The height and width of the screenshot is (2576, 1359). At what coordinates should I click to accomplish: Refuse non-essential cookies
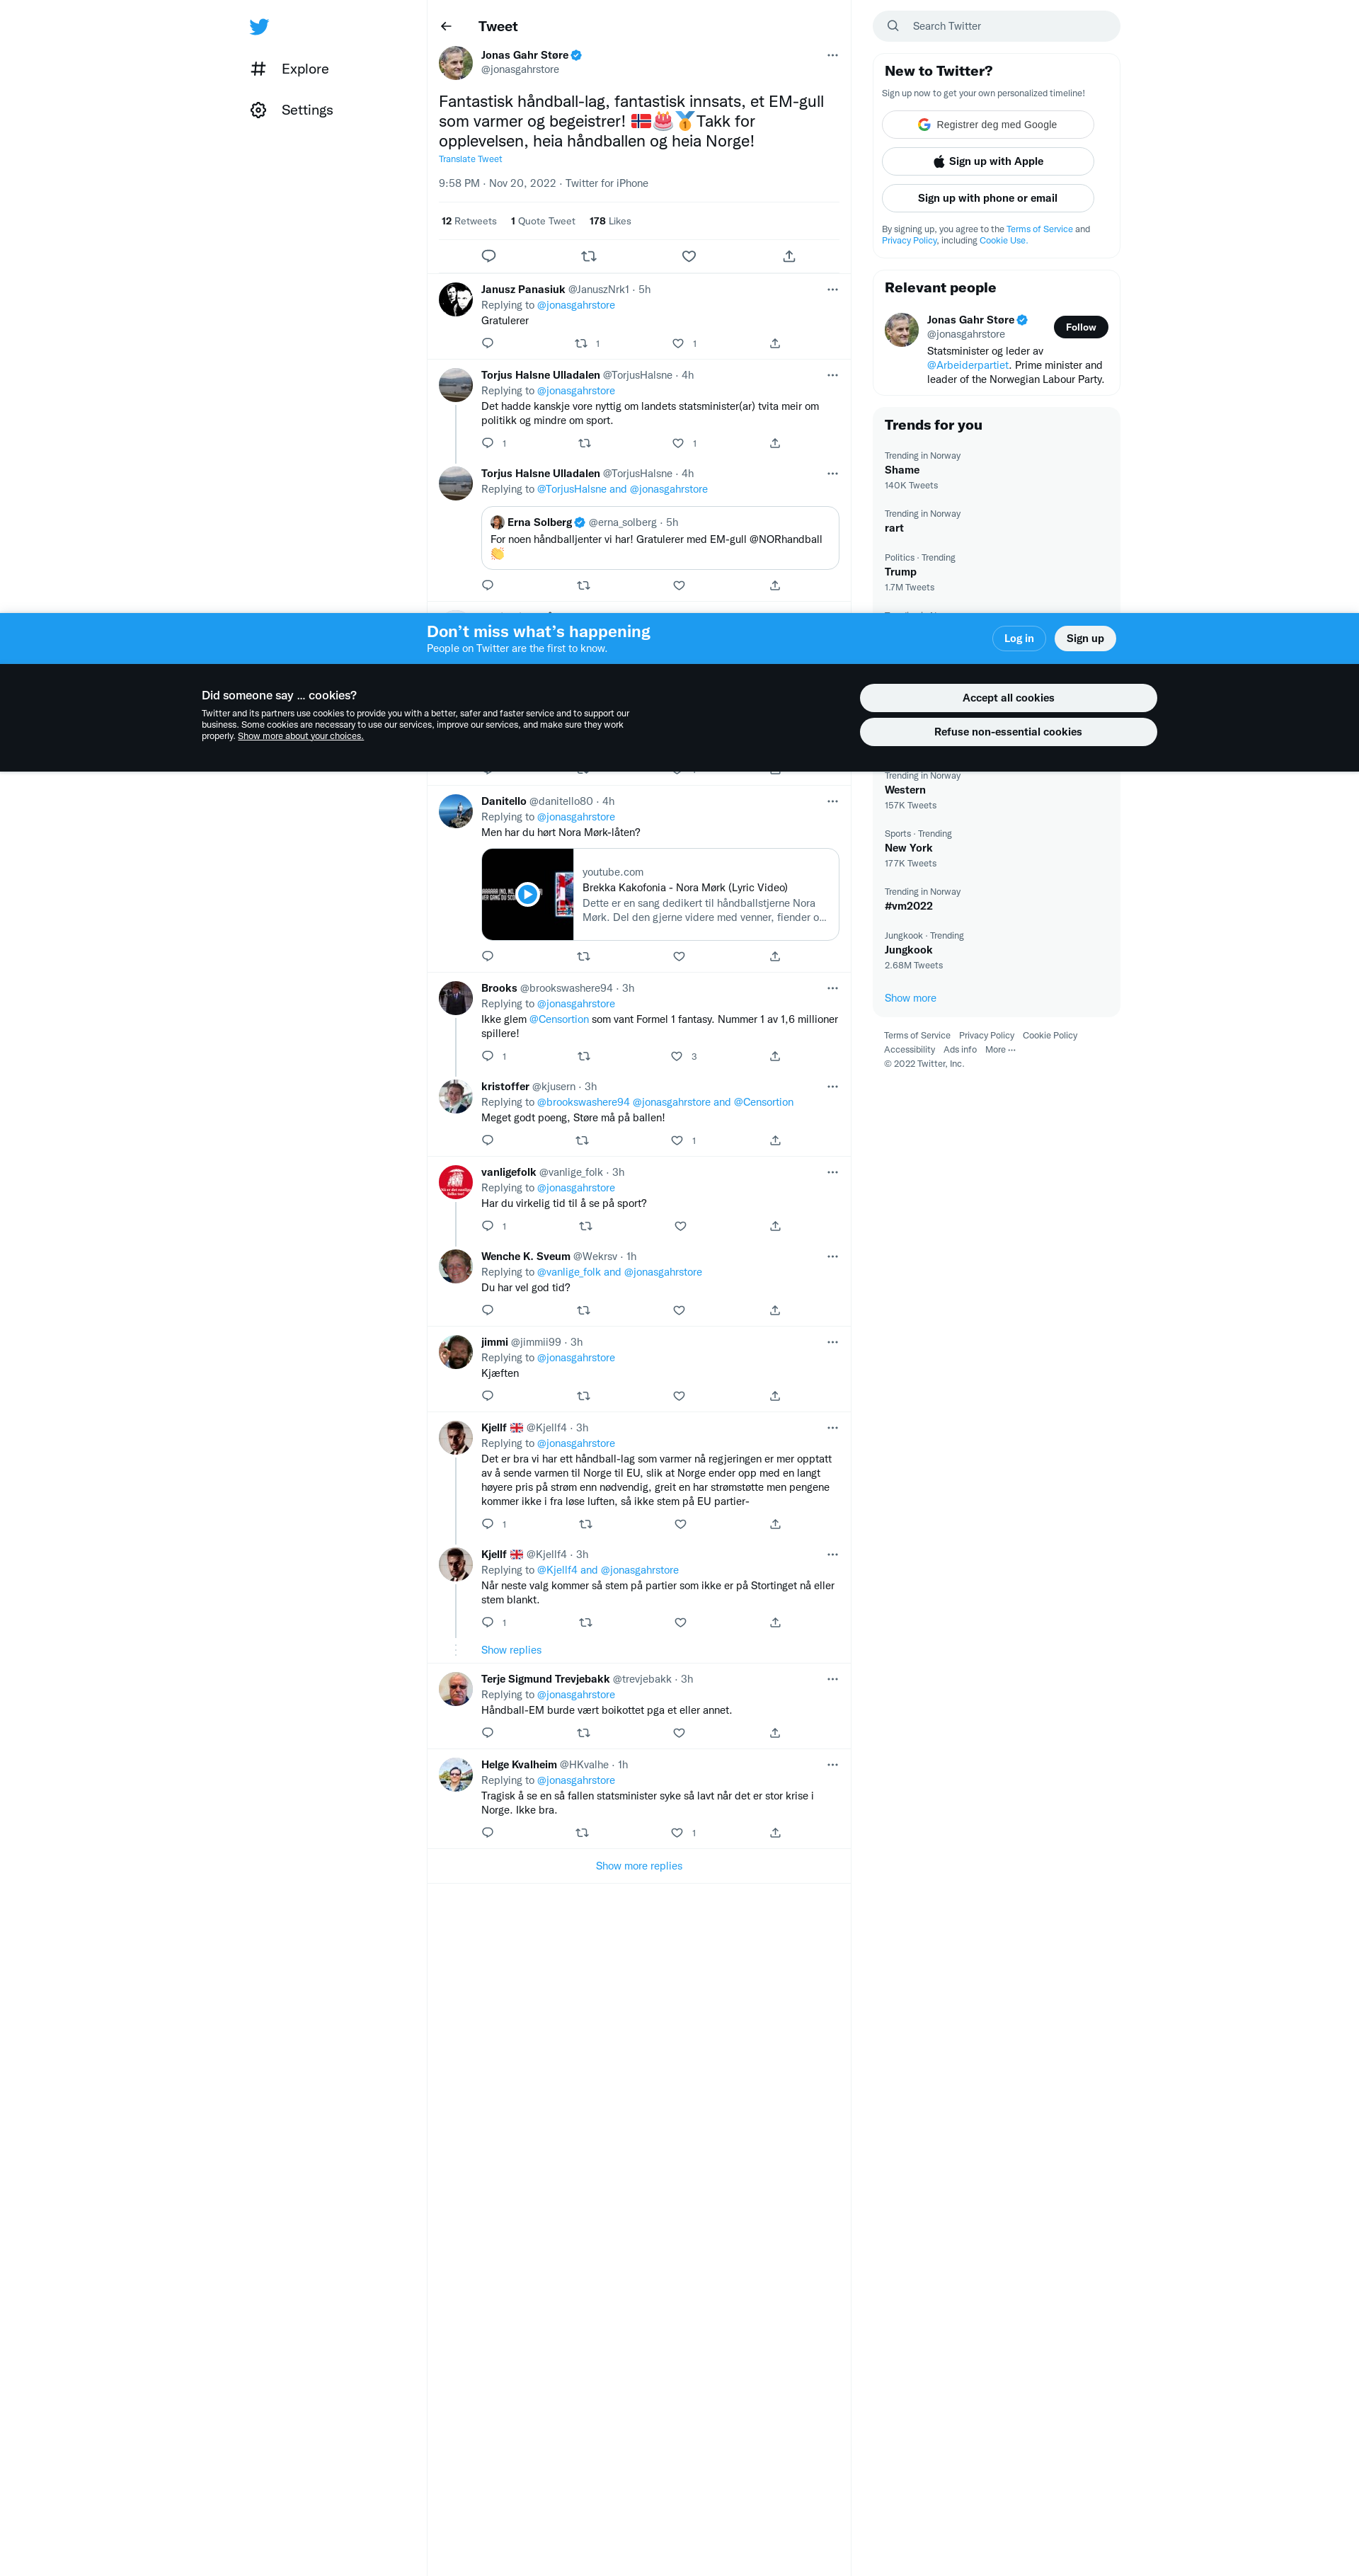tap(1008, 732)
